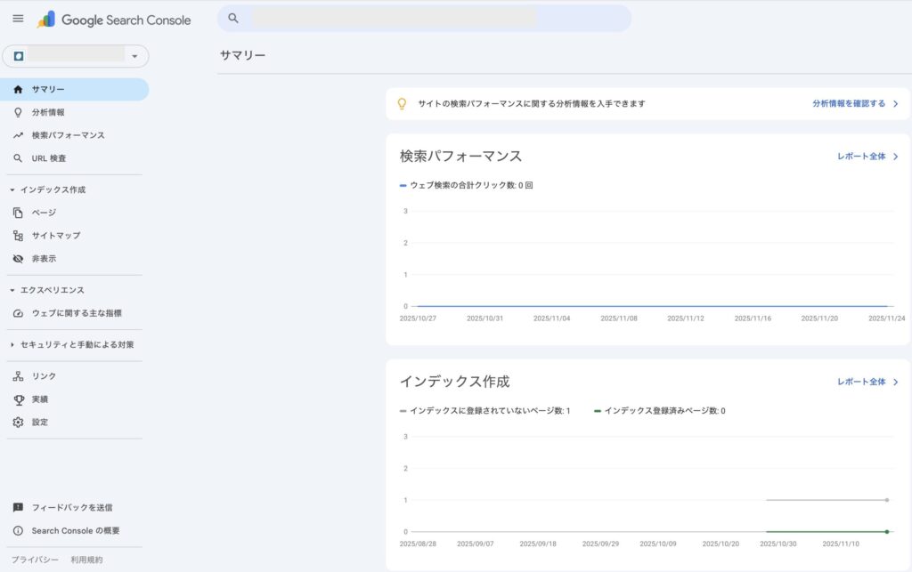The height and width of the screenshot is (572, 912).
Task: Open the リンク sidebar item
Action: click(44, 376)
